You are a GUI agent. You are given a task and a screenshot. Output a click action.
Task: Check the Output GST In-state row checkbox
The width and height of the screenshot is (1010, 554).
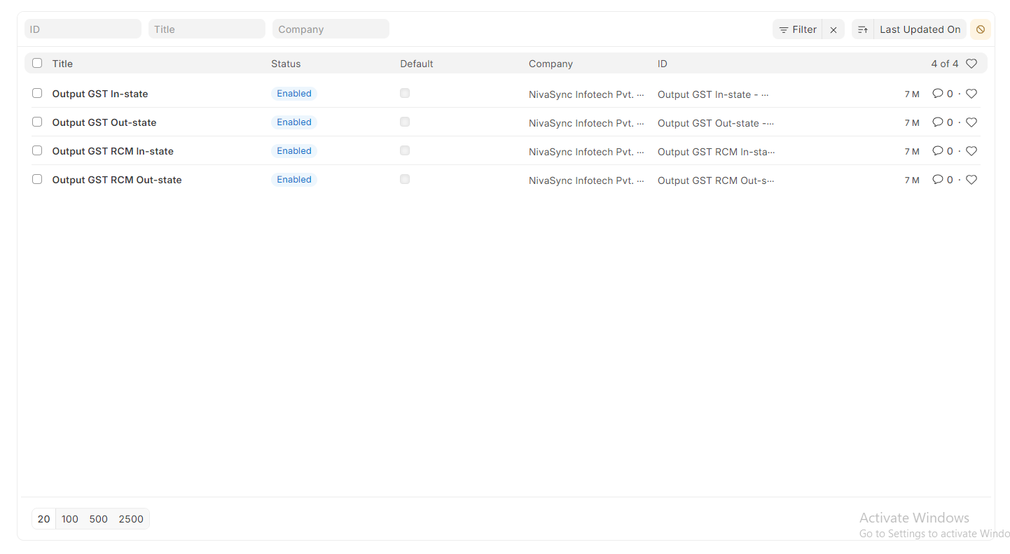click(x=37, y=94)
